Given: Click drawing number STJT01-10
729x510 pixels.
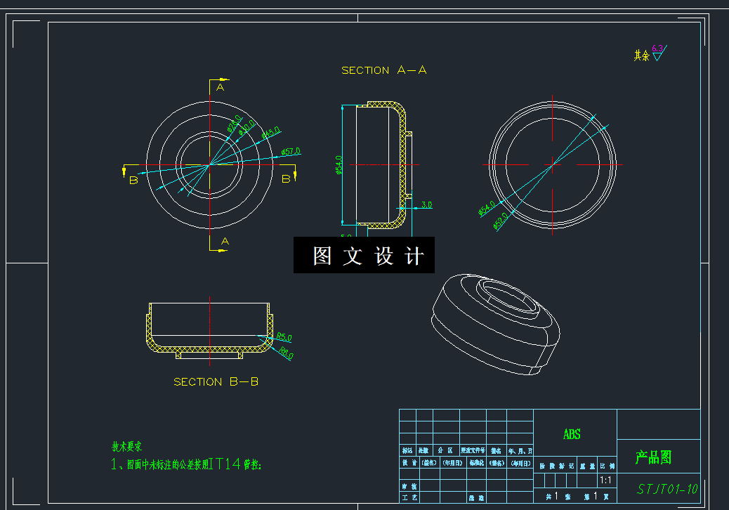Looking at the screenshot, I should [x=667, y=489].
